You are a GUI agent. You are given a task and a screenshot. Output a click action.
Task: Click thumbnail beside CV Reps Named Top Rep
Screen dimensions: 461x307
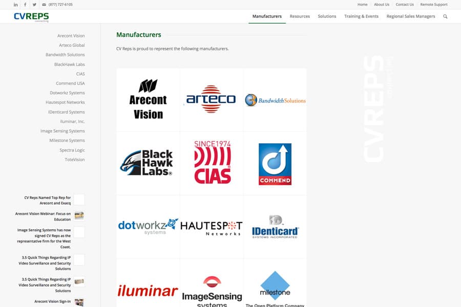(79, 200)
